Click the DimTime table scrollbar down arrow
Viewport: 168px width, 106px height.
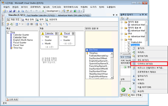tap(112, 77)
